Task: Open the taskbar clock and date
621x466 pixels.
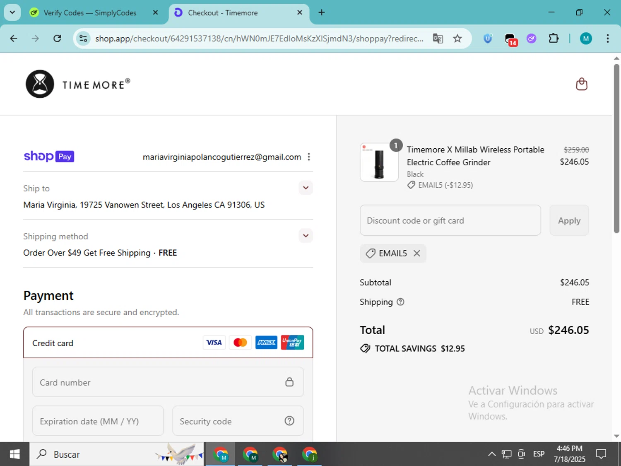Action: 570,454
